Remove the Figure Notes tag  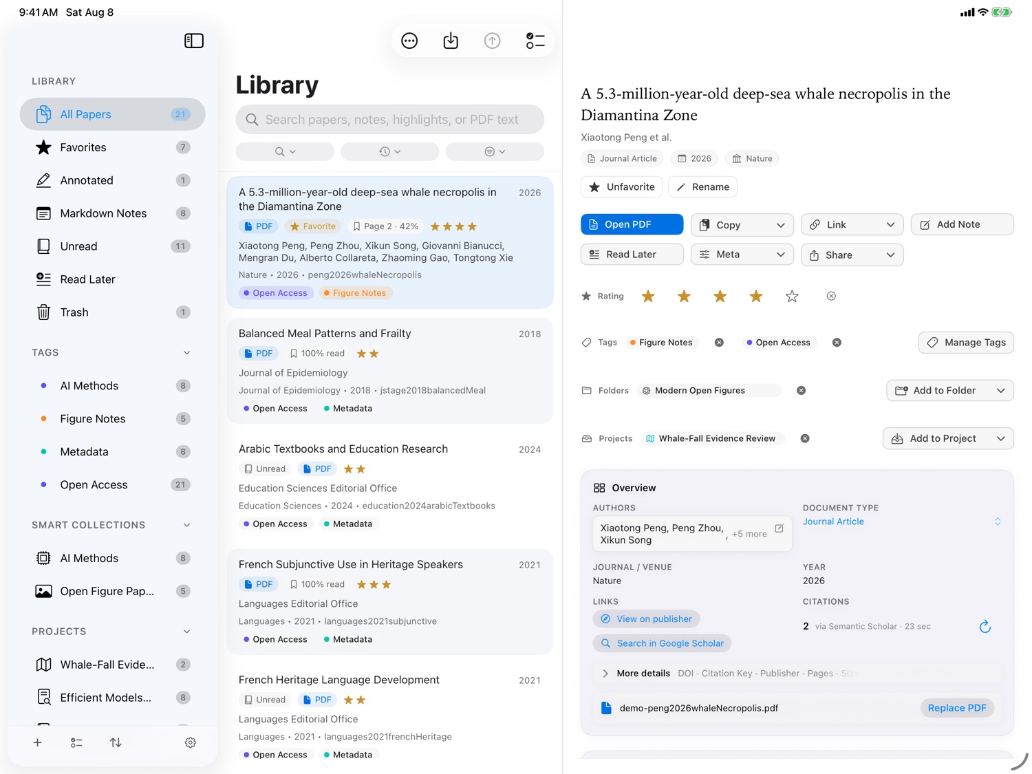(x=719, y=343)
